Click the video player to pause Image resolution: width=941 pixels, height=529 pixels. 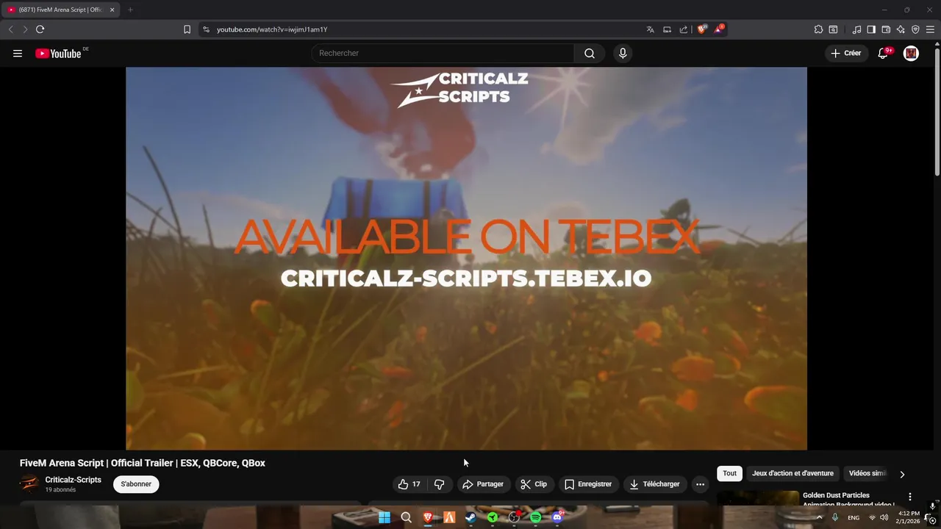466,259
